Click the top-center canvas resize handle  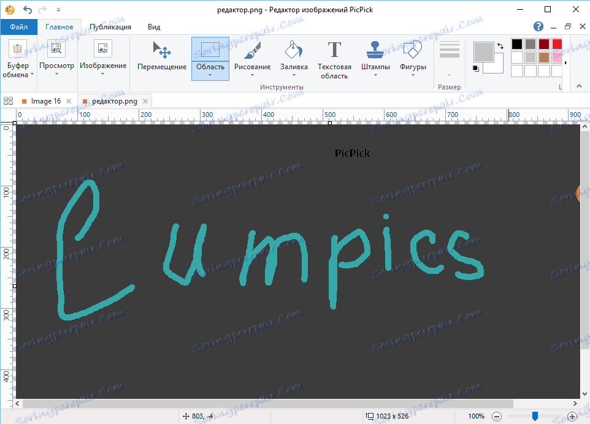point(330,123)
